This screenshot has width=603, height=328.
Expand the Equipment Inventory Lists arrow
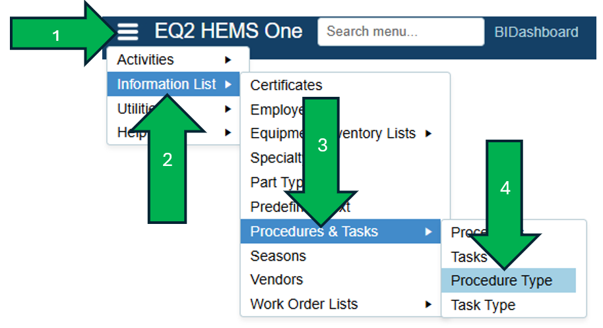429,134
